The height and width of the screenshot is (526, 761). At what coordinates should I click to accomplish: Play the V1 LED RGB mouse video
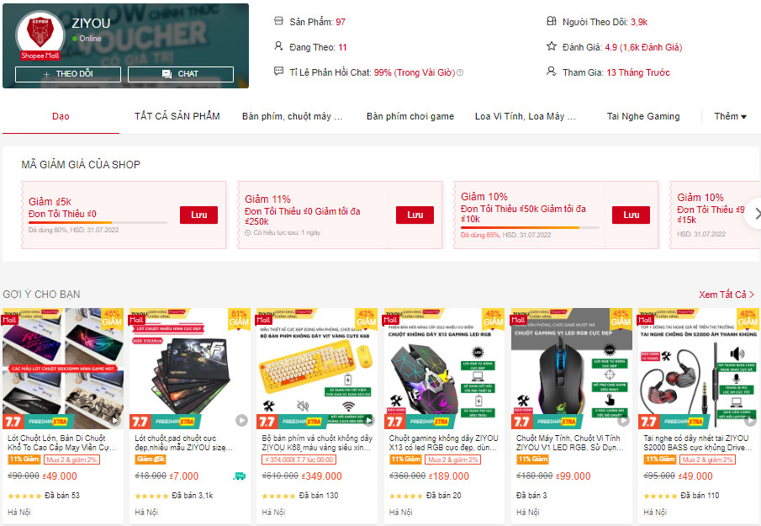pos(624,421)
